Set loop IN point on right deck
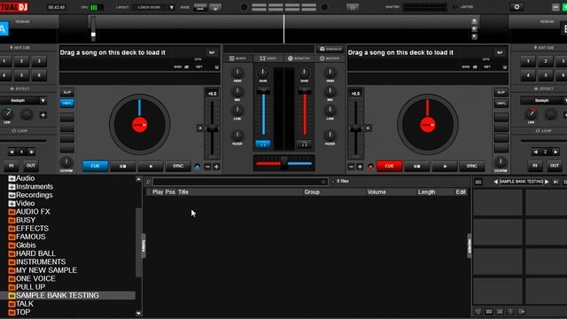 click(x=535, y=166)
